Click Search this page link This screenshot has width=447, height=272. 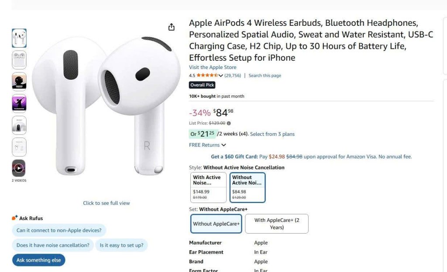[265, 76]
